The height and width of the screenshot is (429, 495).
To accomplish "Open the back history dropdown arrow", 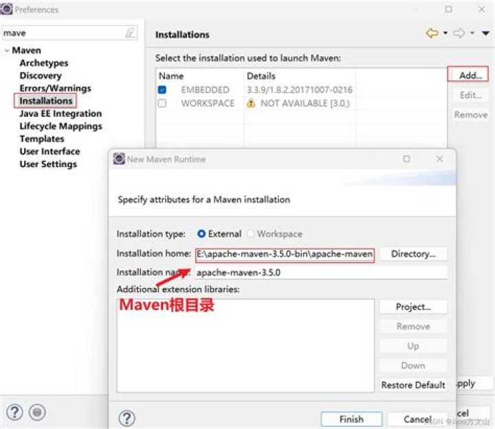I will point(445,34).
